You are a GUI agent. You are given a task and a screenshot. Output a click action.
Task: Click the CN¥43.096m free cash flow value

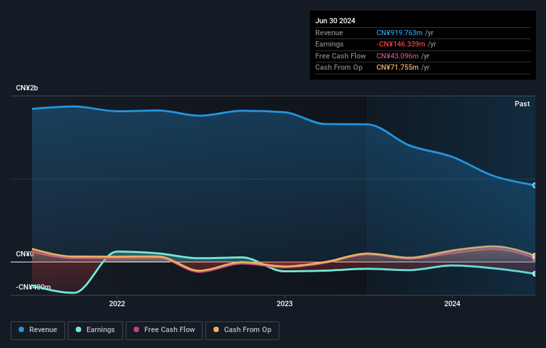pyautogui.click(x=397, y=56)
